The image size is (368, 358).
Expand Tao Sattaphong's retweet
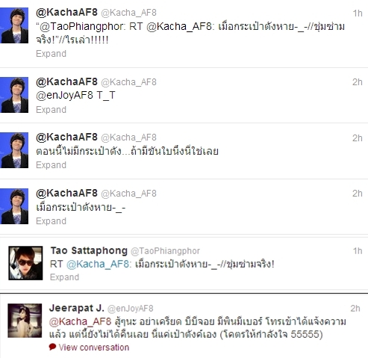coord(64,277)
